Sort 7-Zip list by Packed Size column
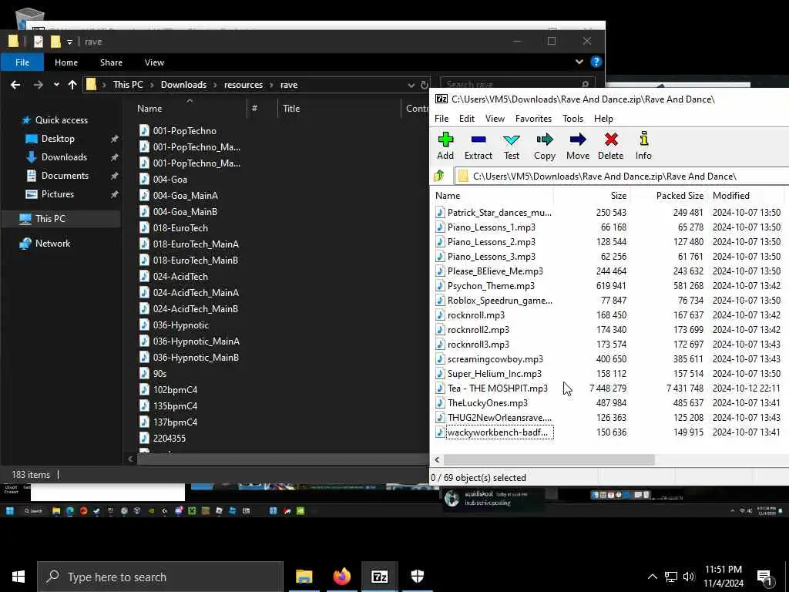The image size is (789, 592). [668, 196]
